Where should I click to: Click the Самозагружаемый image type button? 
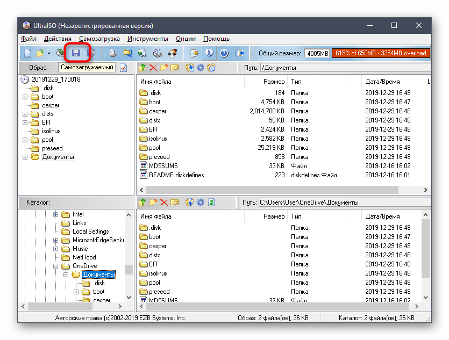click(87, 68)
